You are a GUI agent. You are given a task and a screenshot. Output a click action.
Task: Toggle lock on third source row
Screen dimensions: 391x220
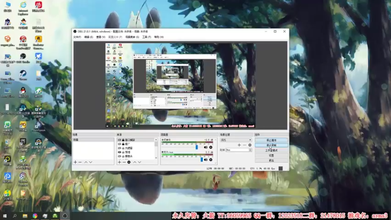pyautogui.click(x=123, y=148)
